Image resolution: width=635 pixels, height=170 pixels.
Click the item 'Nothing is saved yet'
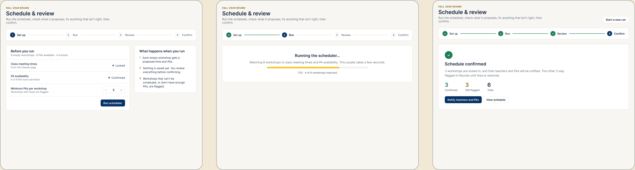coord(162,70)
